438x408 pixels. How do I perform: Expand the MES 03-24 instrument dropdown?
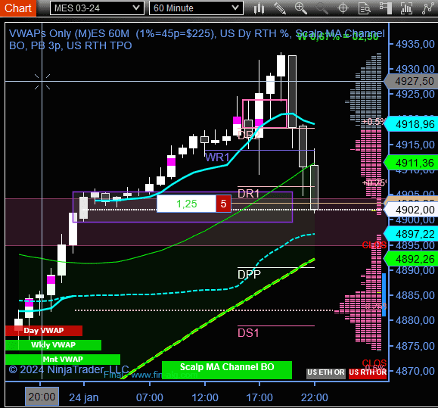tap(97, 8)
